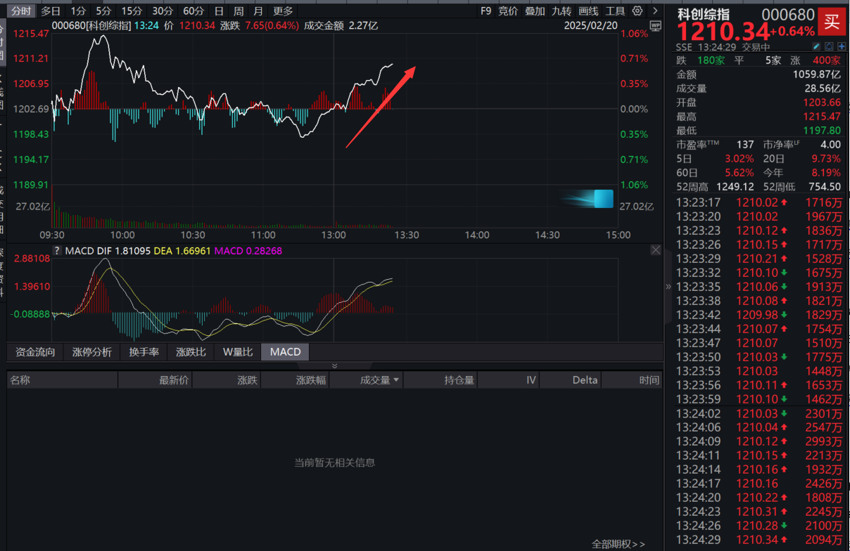
Task: Expand toolbar with right arrow chevron
Action: click(655, 11)
